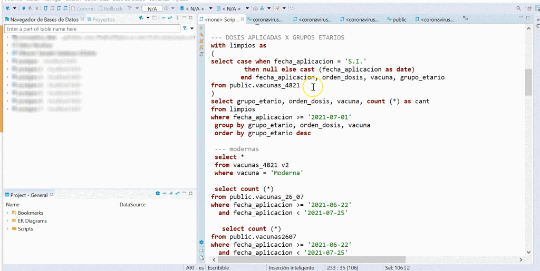Image resolution: width=540 pixels, height=271 pixels.
Task: Open the coronavirus tab next to <none> Script
Action: pyautogui.click(x=265, y=19)
